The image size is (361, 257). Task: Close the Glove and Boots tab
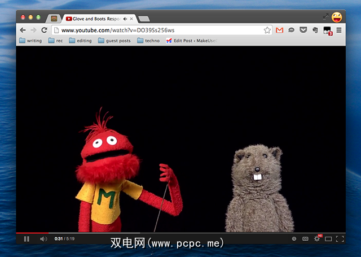[131, 19]
